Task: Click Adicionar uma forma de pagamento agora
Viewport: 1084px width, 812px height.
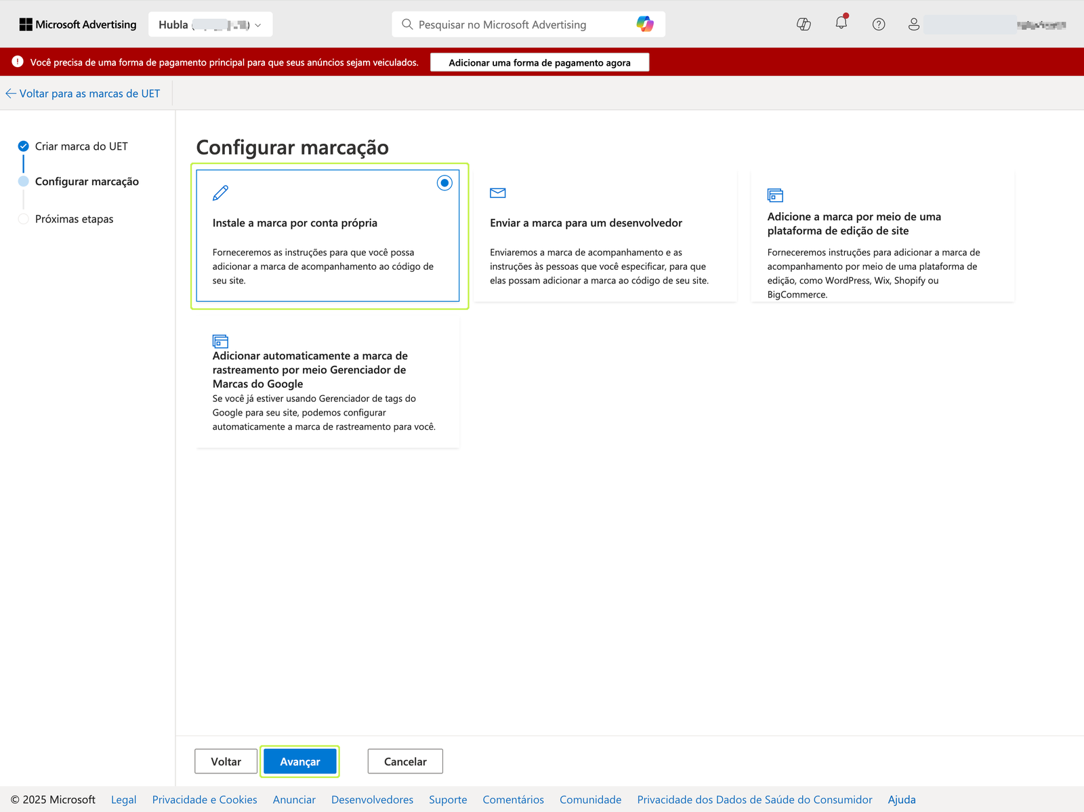Action: click(x=540, y=62)
